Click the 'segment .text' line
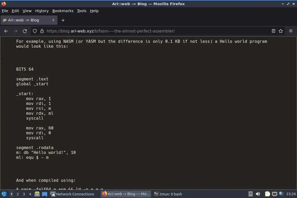The image size is (297, 198). pos(32,79)
